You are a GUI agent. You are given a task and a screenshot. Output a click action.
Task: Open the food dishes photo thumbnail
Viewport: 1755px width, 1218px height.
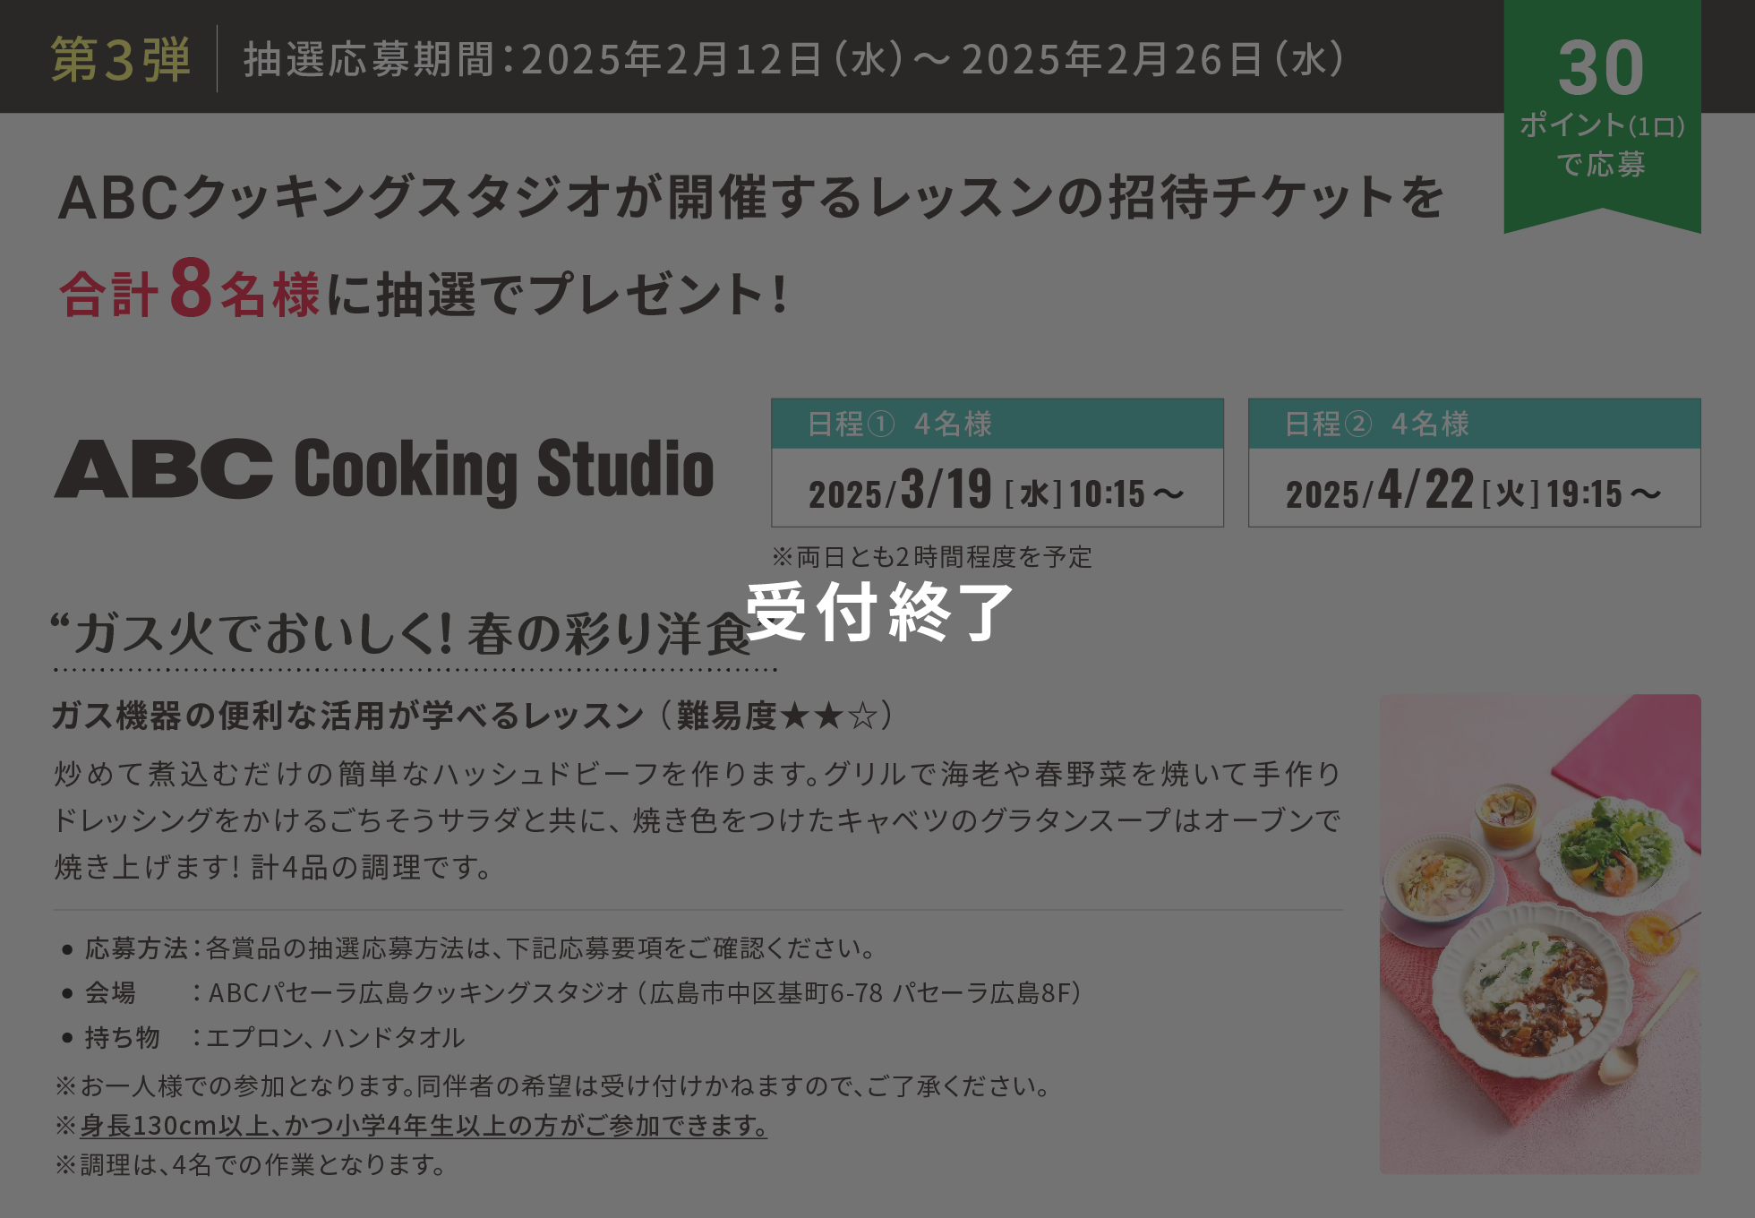(1540, 934)
